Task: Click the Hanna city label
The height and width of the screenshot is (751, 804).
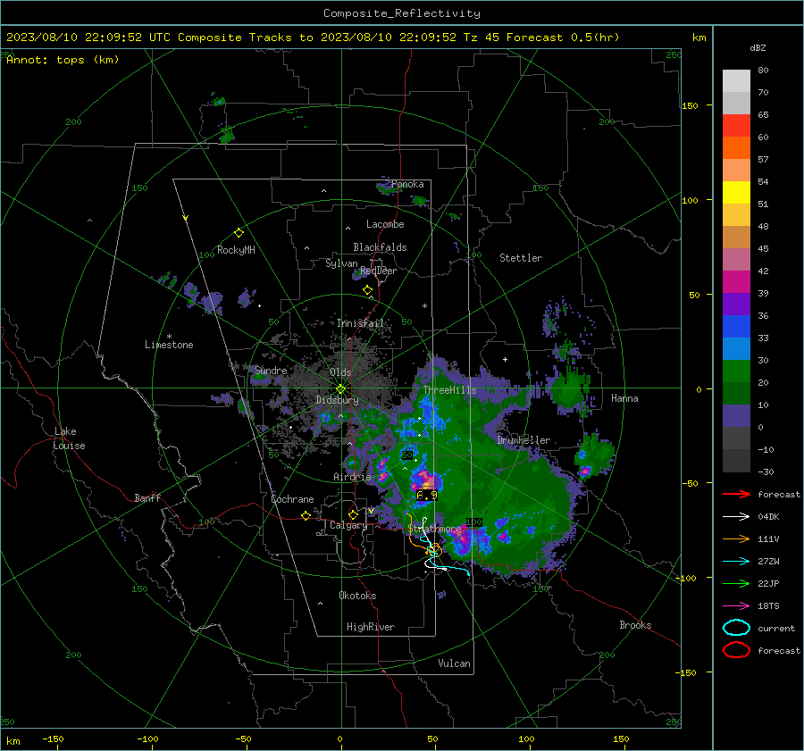Action: [x=624, y=398]
